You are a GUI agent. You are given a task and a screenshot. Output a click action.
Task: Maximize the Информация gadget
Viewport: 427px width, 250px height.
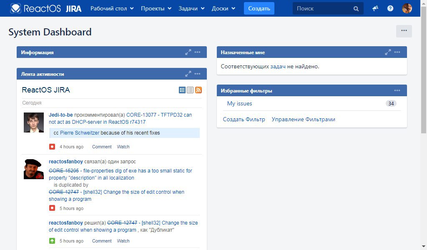point(188,52)
